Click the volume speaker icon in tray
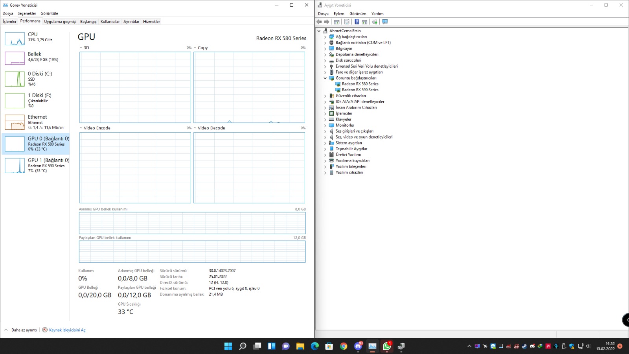Screen dimensions: 629x354 pyautogui.click(x=588, y=346)
